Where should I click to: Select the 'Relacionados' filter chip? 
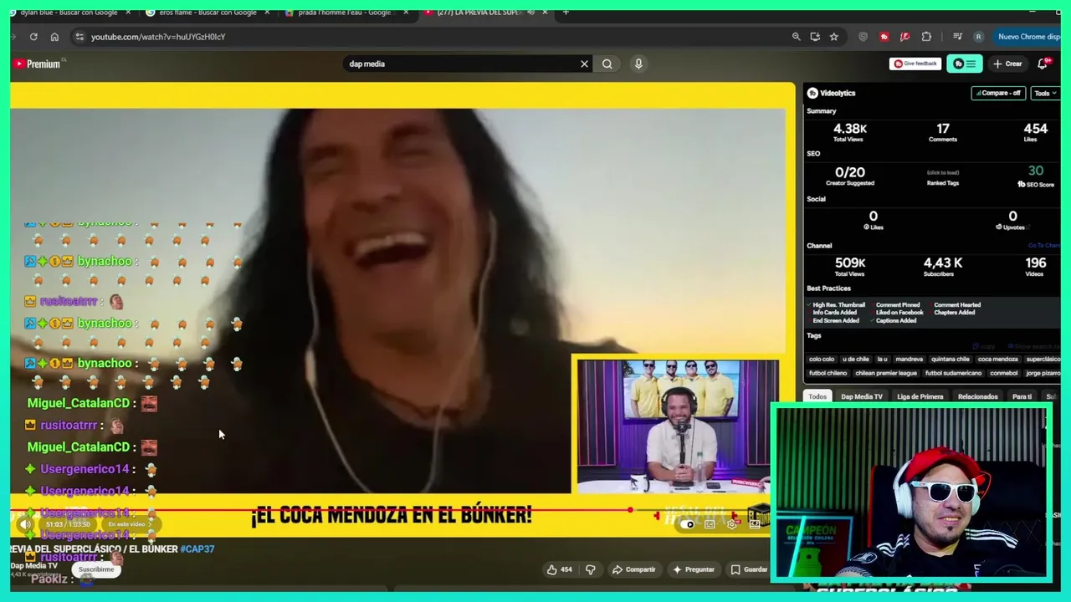978,396
